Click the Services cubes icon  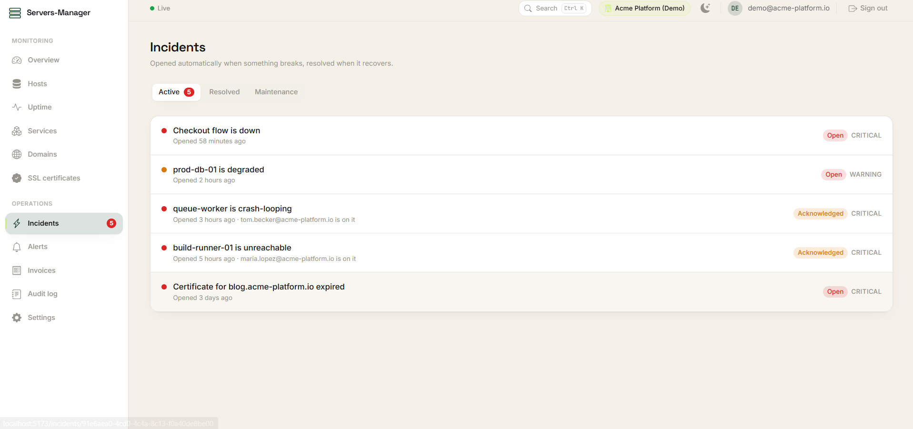(x=17, y=131)
